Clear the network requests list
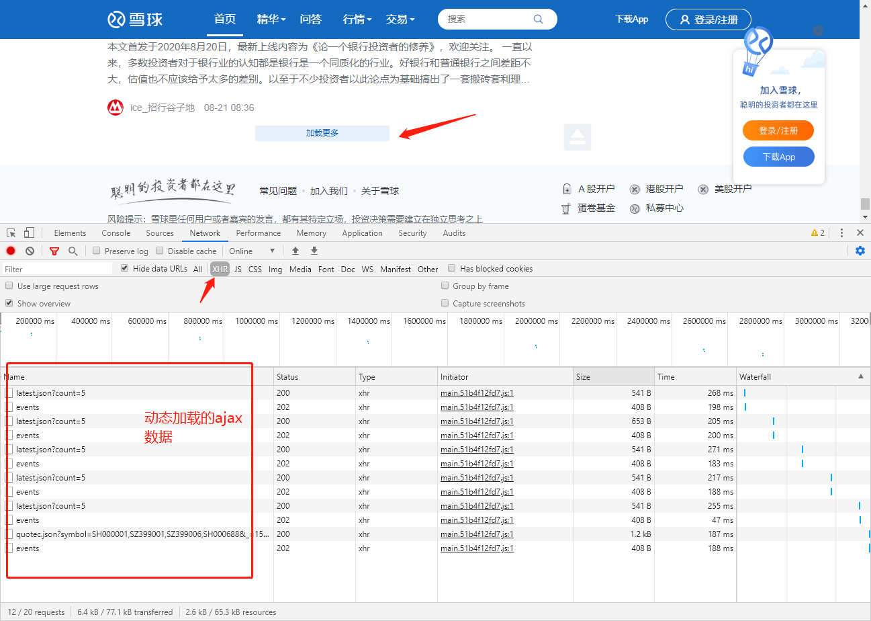Viewport: 871px width, 621px height. tap(29, 250)
